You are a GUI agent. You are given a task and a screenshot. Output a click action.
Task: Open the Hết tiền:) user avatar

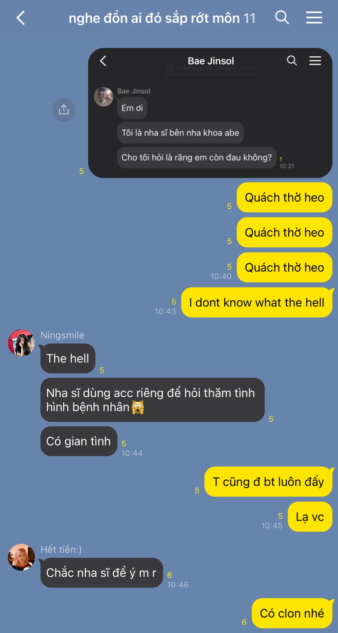click(x=21, y=557)
